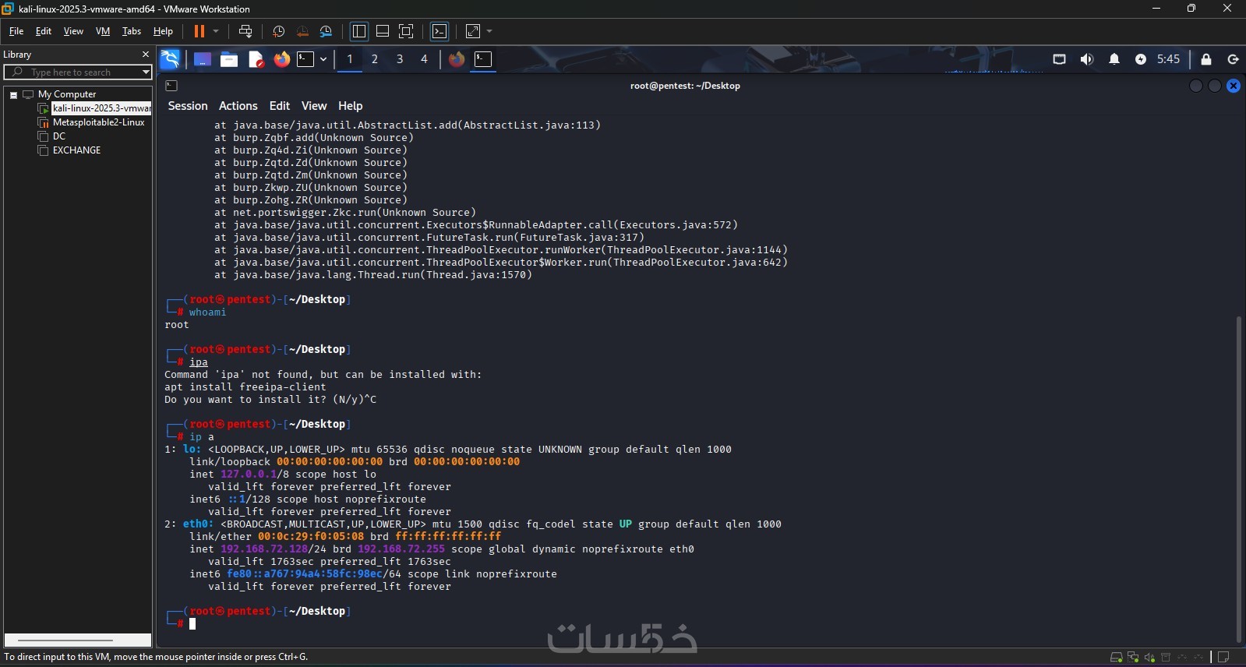Click the log out icon
Screen dimensions: 1246x667
(x=1233, y=59)
